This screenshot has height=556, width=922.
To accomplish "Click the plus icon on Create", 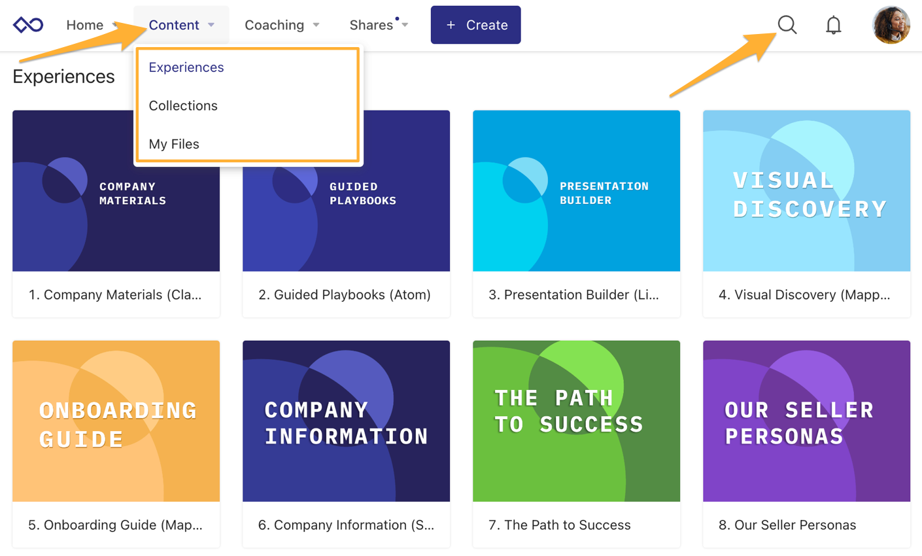I will click(x=451, y=25).
